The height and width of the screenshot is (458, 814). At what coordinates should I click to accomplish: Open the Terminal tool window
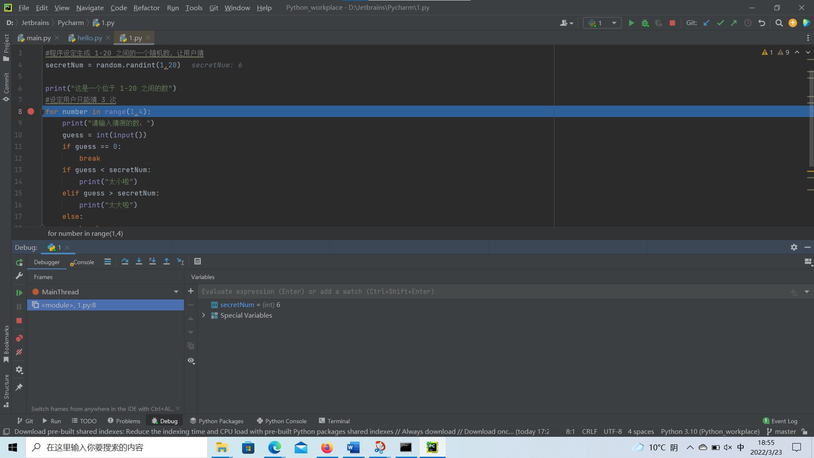point(334,421)
